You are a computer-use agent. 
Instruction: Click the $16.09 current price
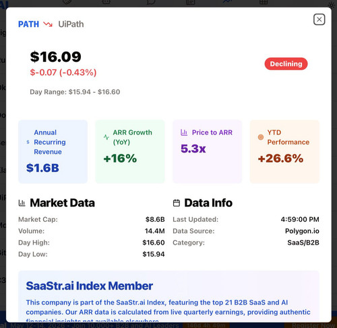pos(55,56)
